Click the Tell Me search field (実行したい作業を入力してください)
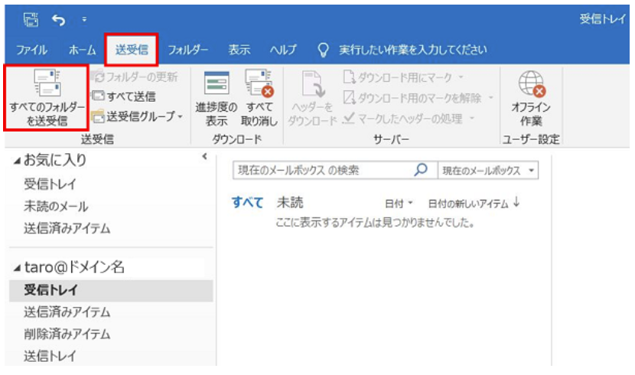Viewport: 635px width, 375px height. 412,50
